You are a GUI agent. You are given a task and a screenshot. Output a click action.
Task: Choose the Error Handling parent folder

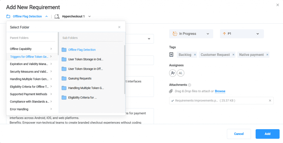point(31,109)
